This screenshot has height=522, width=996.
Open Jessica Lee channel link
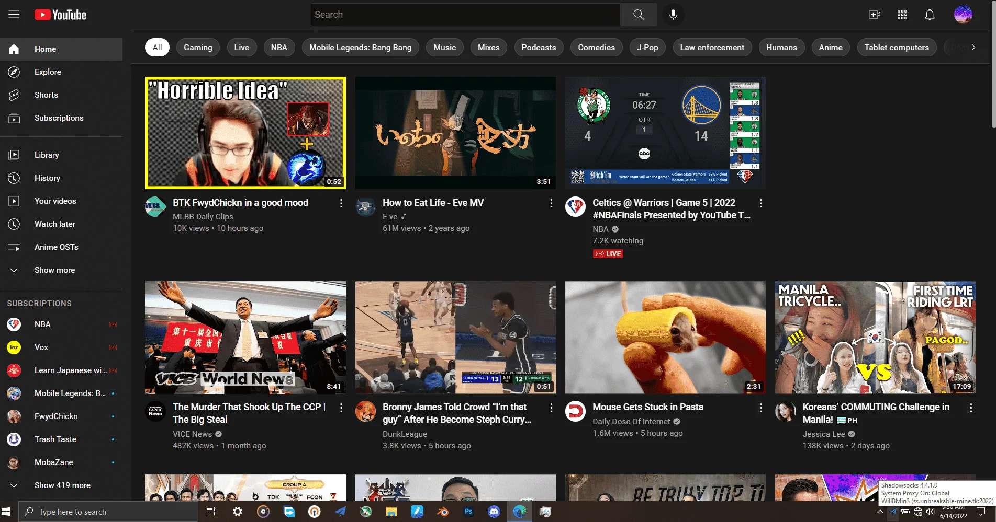pyautogui.click(x=824, y=434)
